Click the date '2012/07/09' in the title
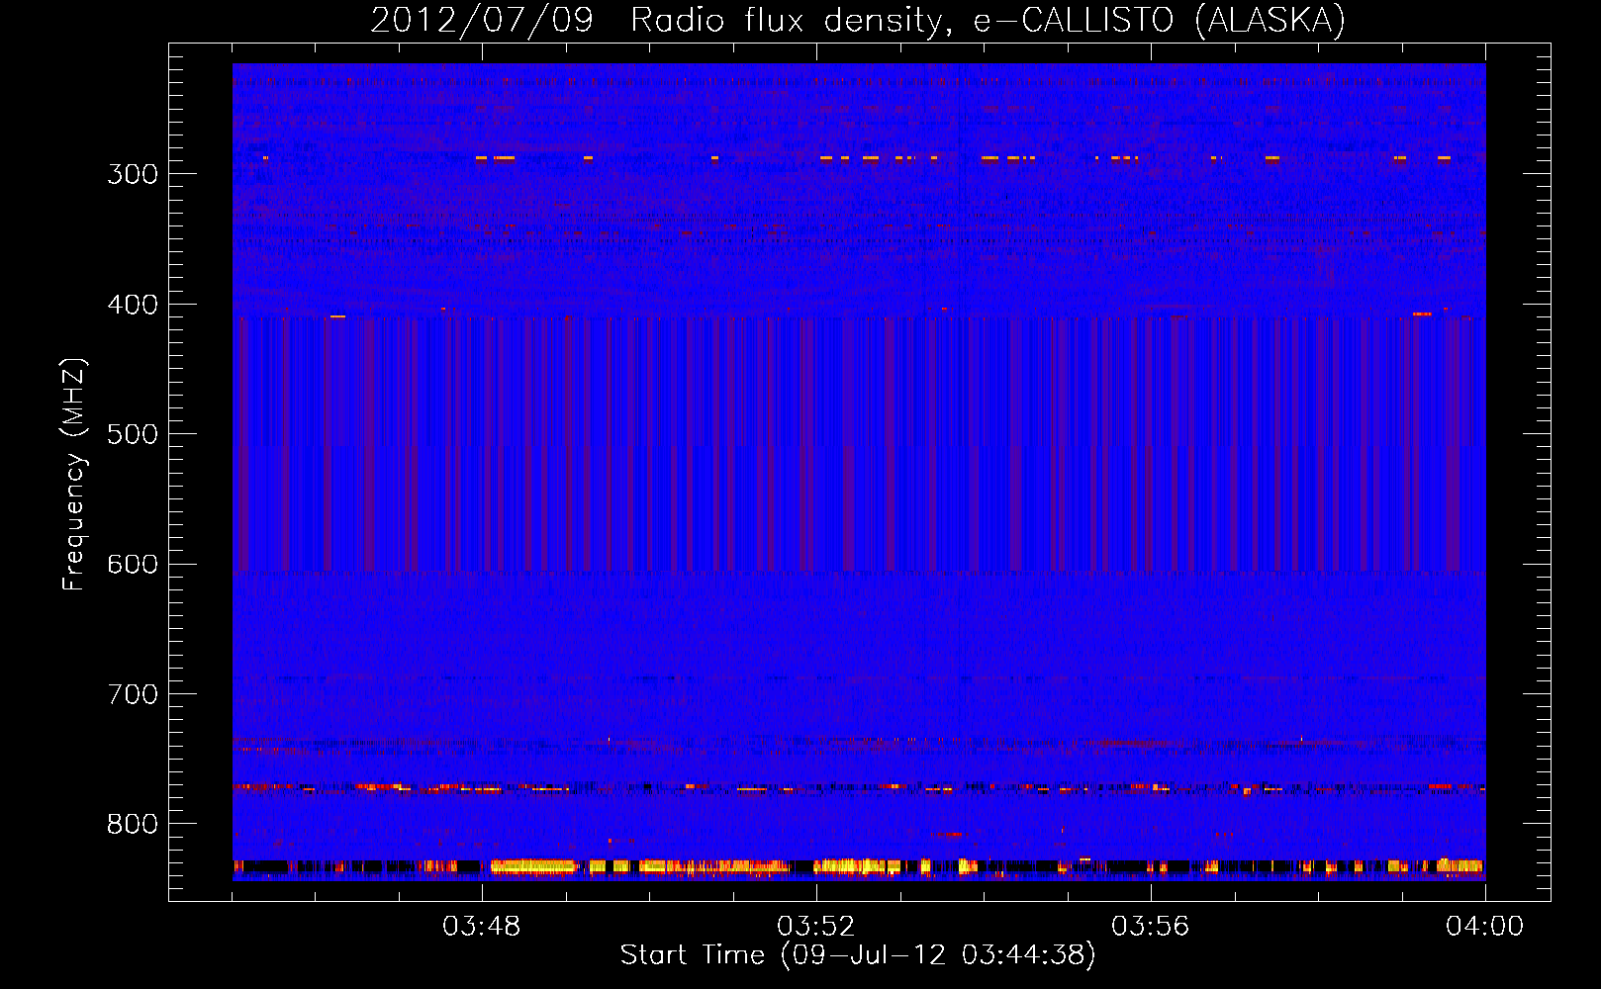 [x=482, y=21]
